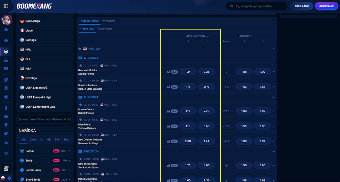
Task: Select the Podle Času tab
Action: [104, 29]
